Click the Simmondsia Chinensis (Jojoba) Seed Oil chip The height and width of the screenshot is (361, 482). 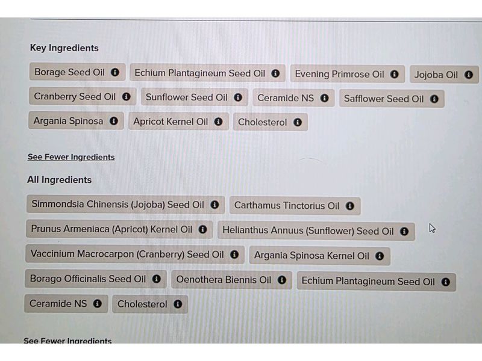click(x=117, y=205)
